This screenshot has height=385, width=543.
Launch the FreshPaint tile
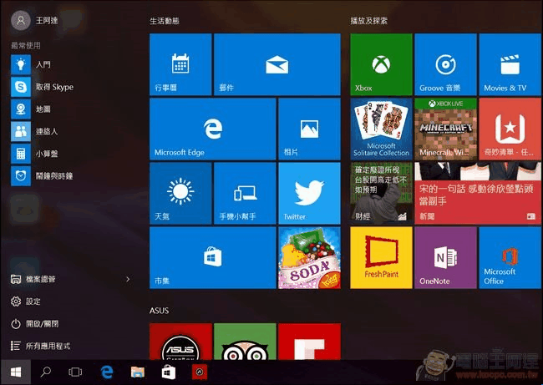(381, 257)
